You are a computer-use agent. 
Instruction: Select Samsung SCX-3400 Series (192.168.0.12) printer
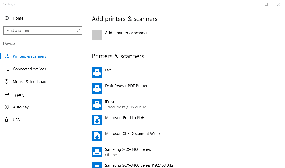[140, 165]
